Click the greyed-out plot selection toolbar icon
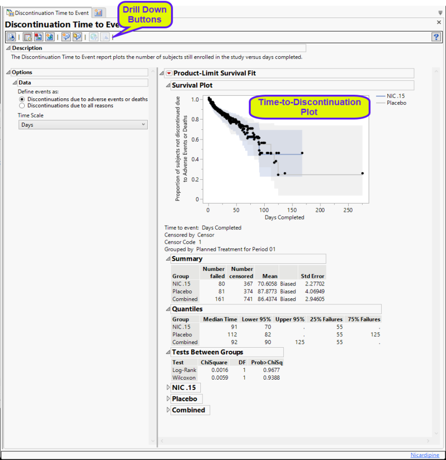The width and height of the screenshot is (446, 460). pyautogui.click(x=105, y=37)
